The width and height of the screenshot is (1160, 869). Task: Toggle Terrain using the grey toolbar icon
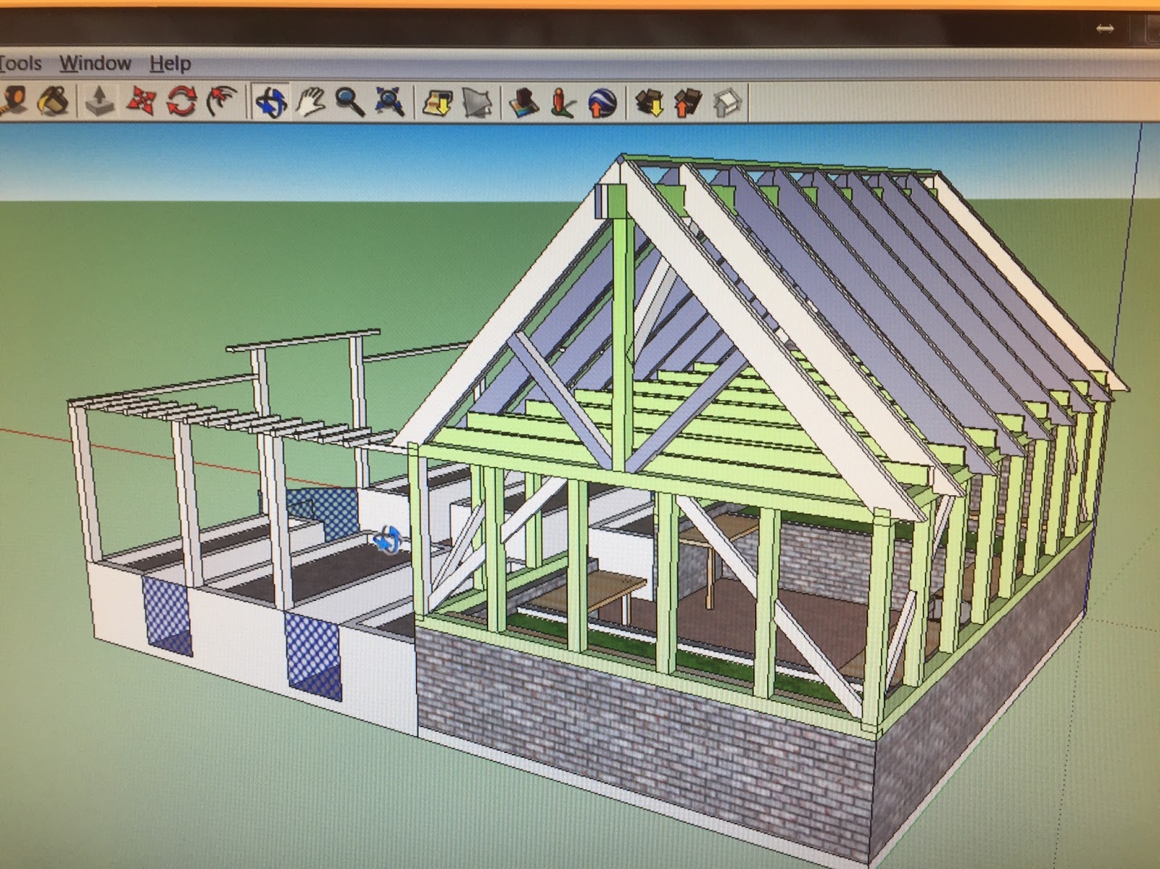478,102
